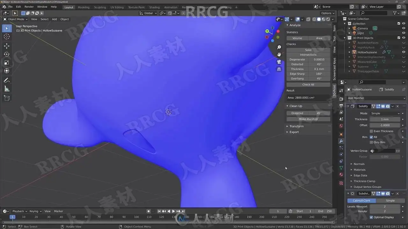Activate the Rotate tool
Screen dimensions: 408x229
click(x=7, y=54)
